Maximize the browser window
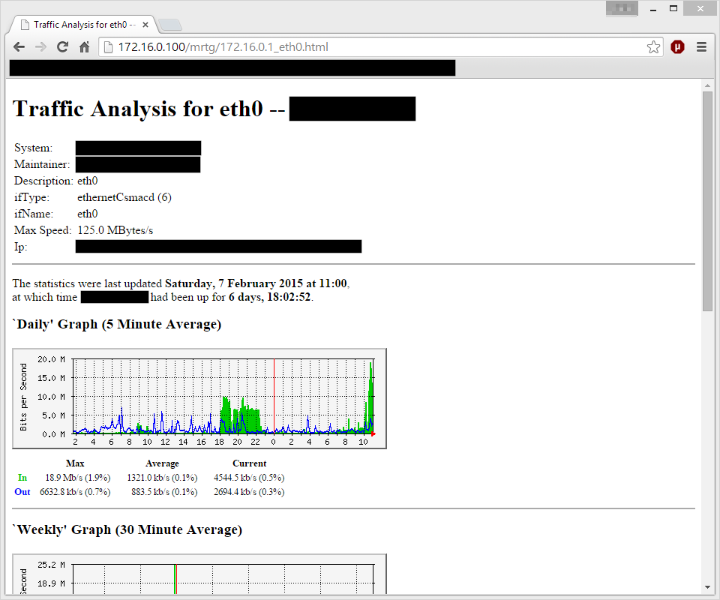This screenshot has height=600, width=720. tap(673, 9)
